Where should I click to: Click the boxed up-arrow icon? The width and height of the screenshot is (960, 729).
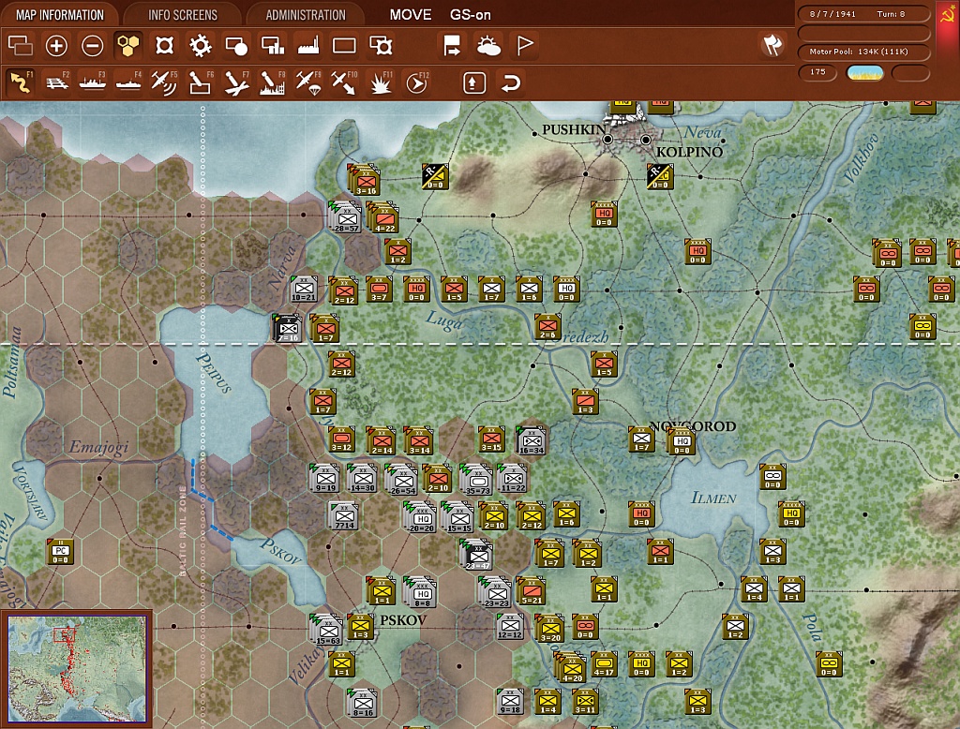(x=473, y=82)
